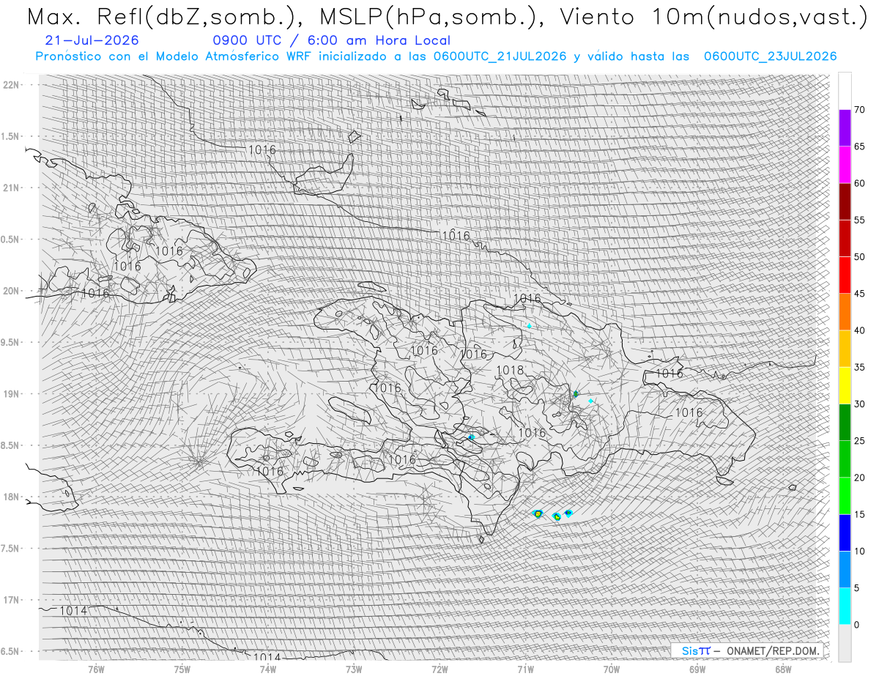
Task: Click the '75W' longitude label
Action: [182, 669]
